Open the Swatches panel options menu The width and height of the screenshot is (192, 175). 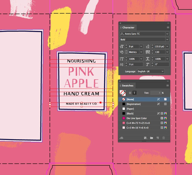[x=167, y=85]
